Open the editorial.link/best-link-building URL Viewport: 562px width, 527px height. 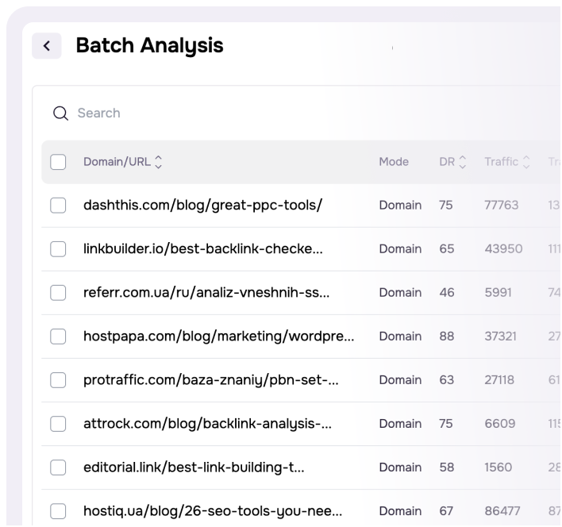(x=194, y=467)
